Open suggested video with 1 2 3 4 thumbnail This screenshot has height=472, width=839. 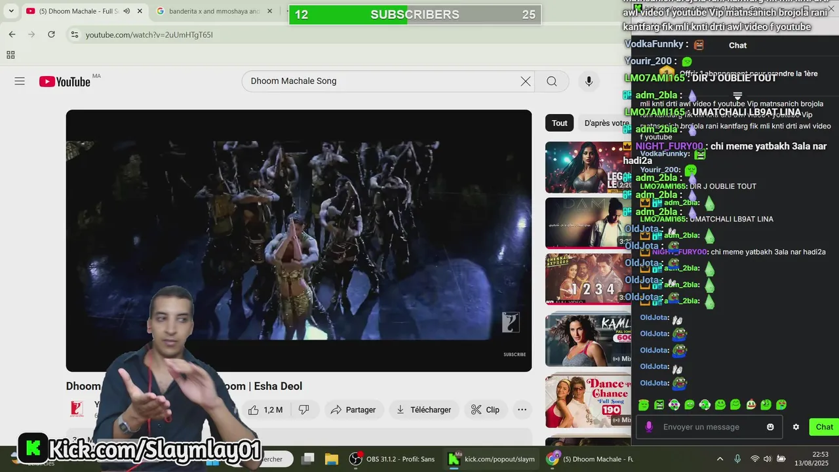588,278
